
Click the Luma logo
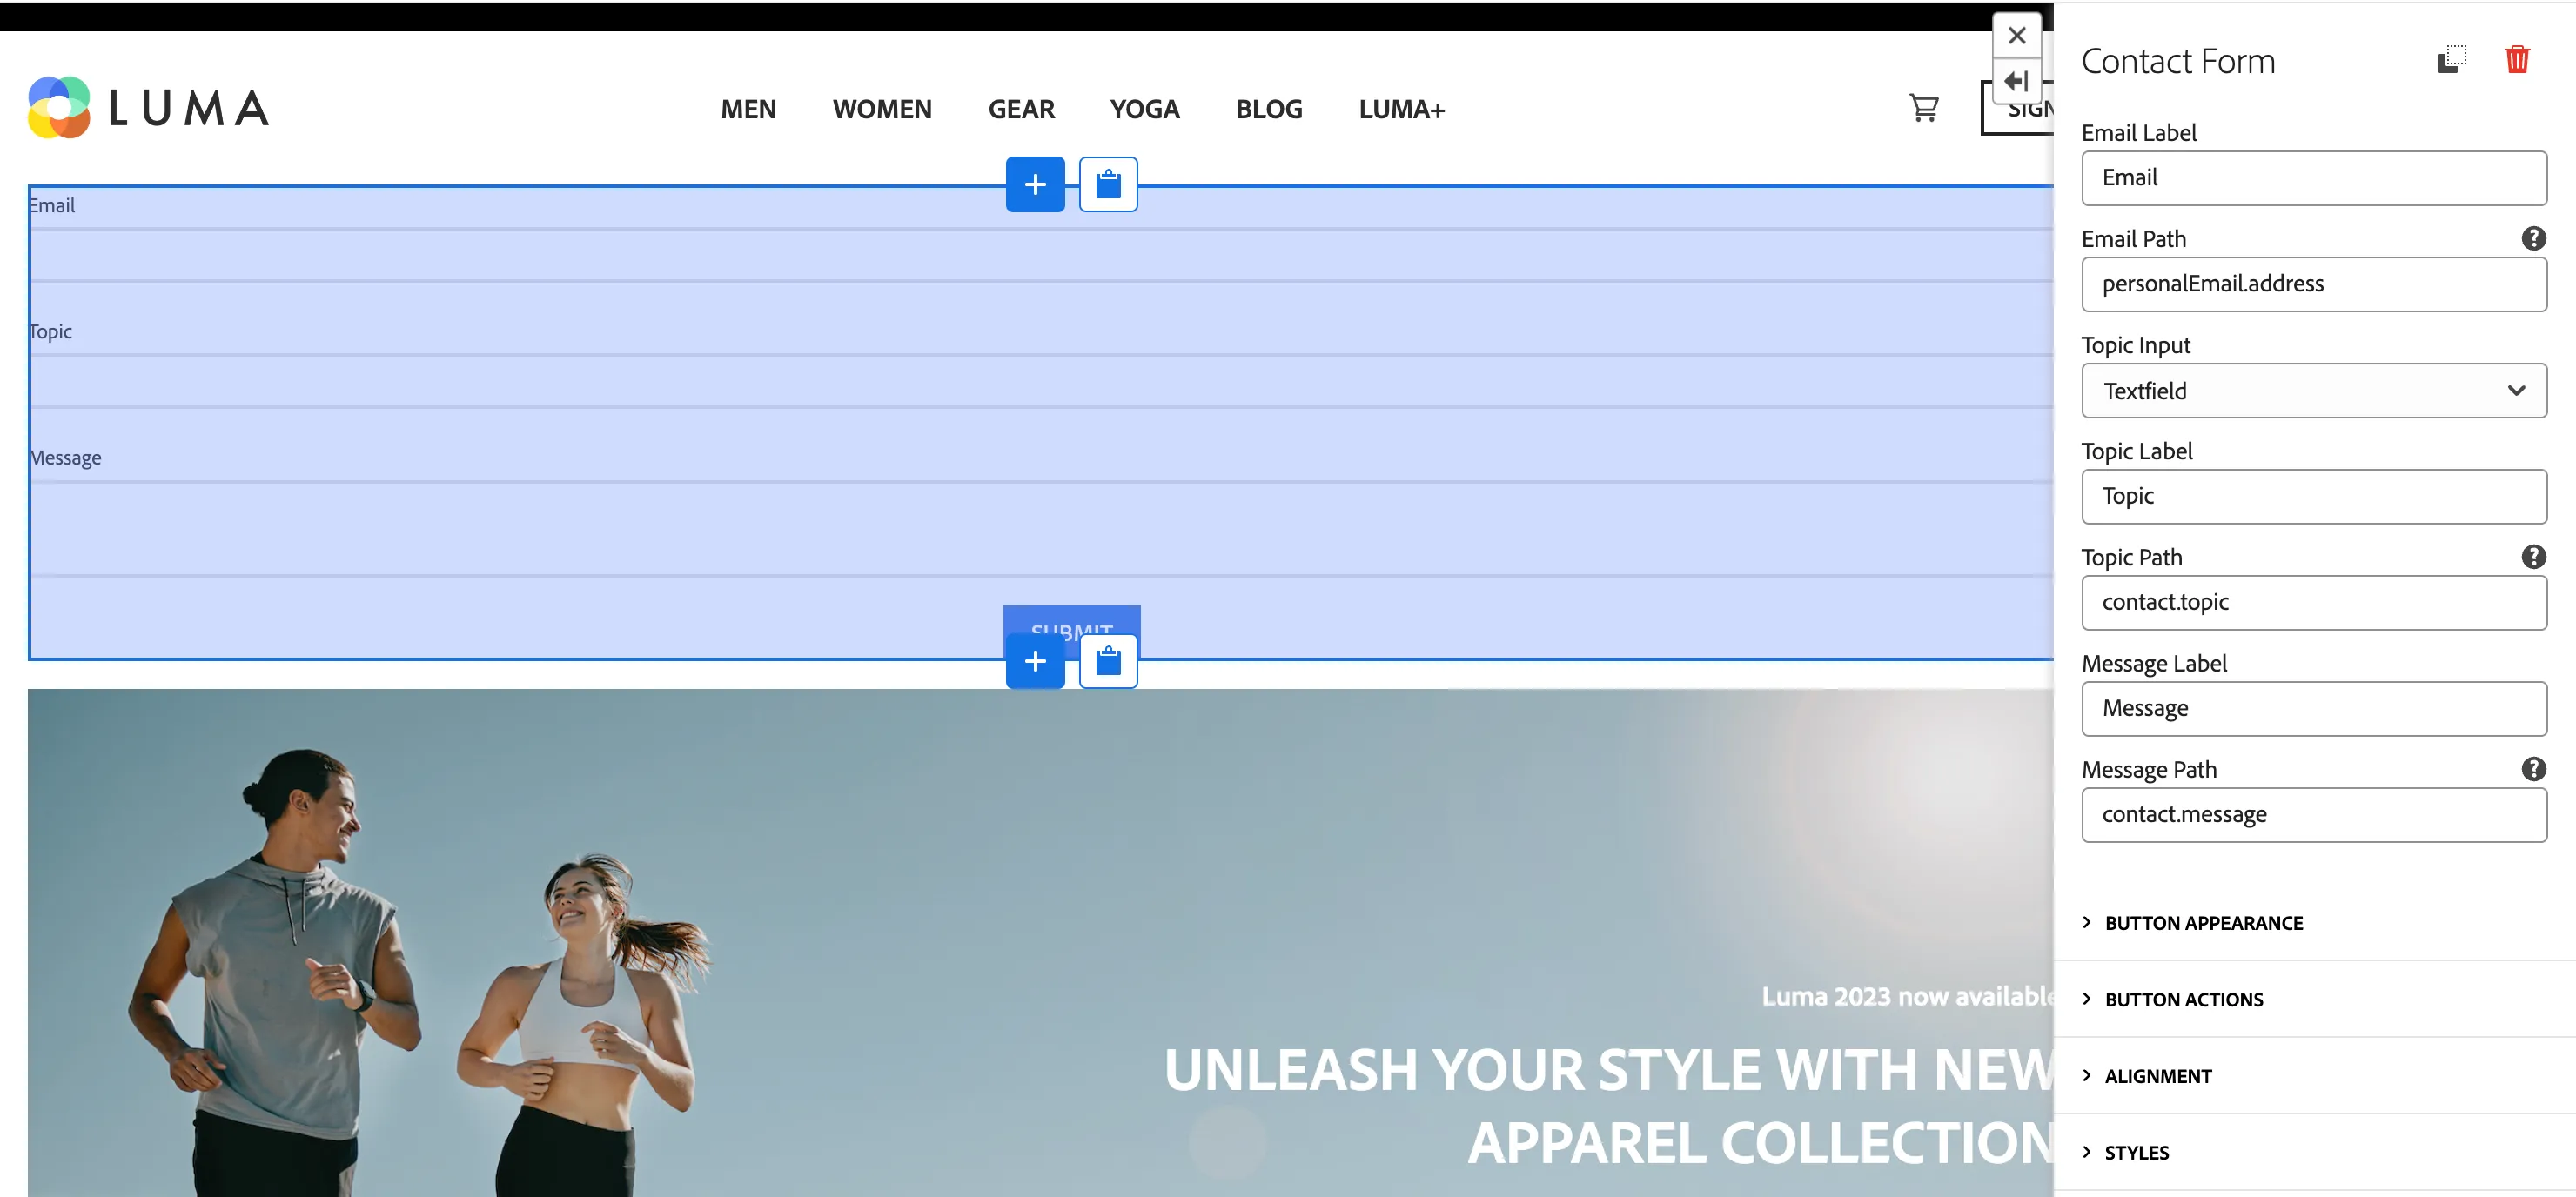(x=149, y=108)
